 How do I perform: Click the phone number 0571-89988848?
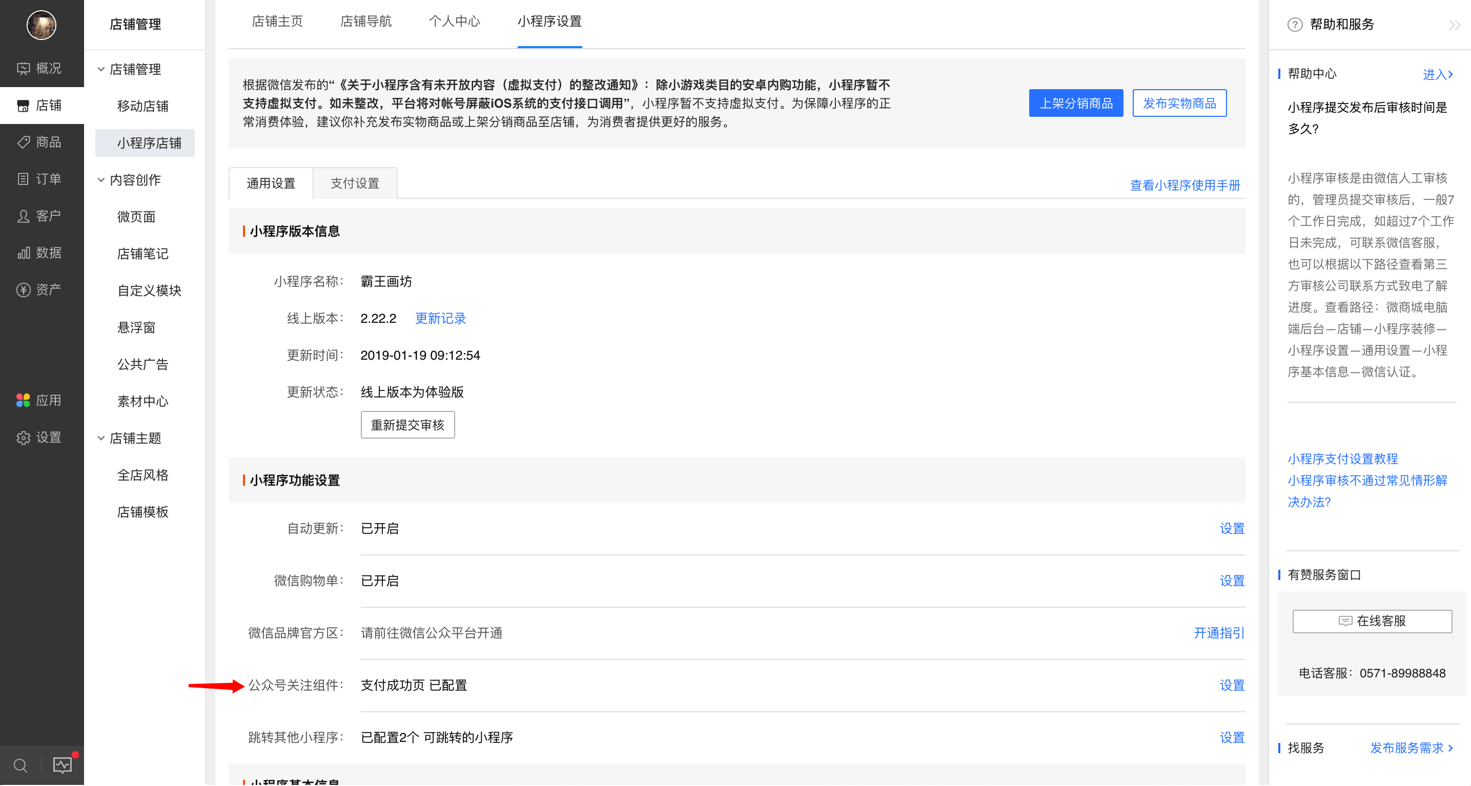tap(1402, 674)
